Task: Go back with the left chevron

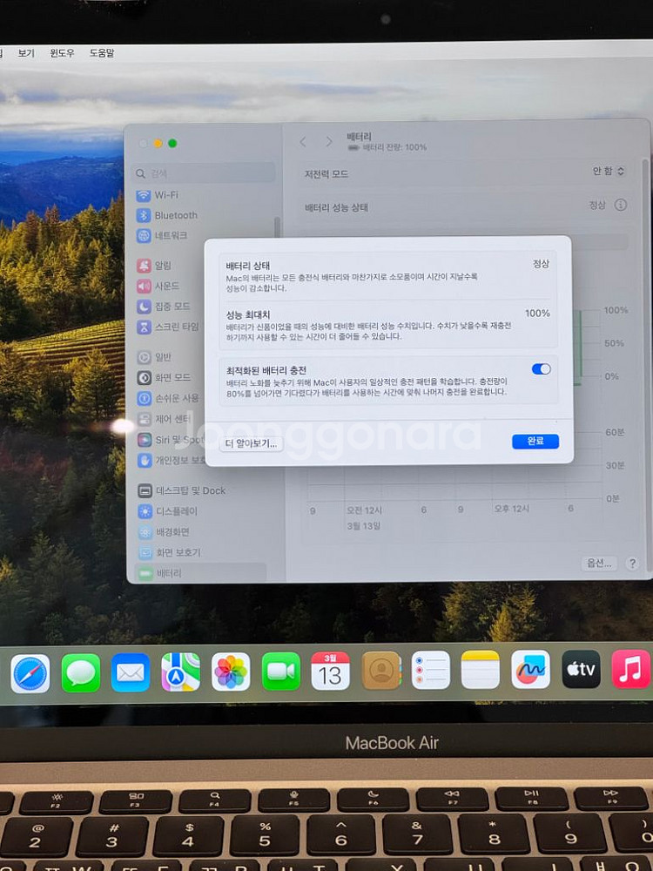Action: point(303,142)
